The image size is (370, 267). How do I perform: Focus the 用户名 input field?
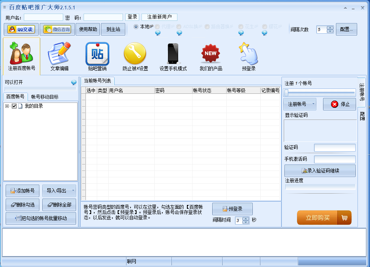(x=44, y=17)
